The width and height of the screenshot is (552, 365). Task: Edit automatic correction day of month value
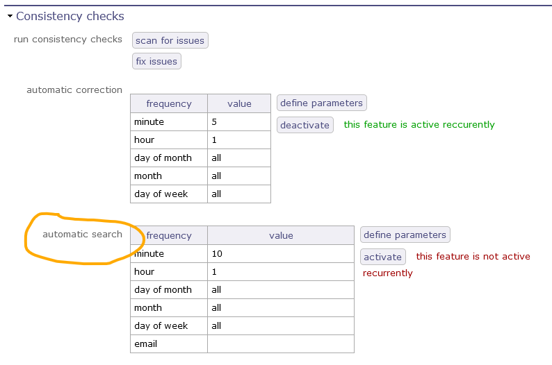click(x=239, y=158)
